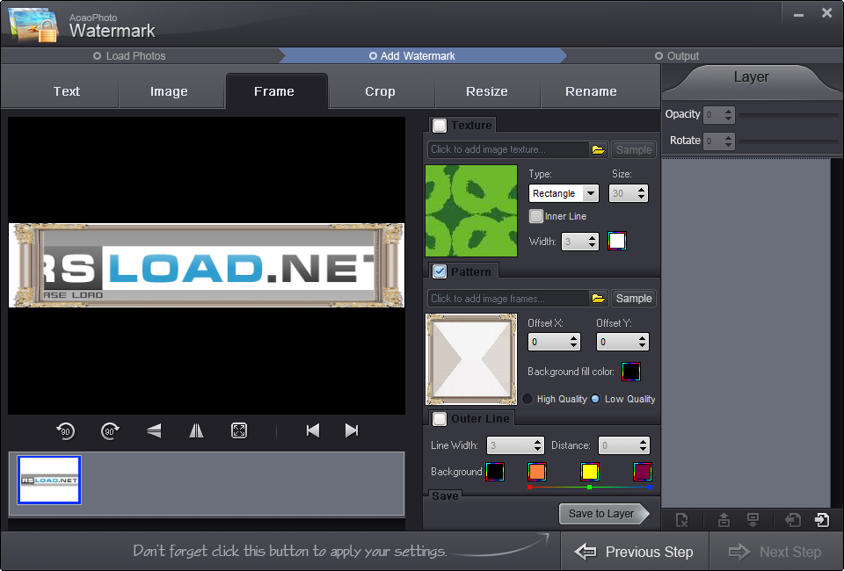844x571 pixels.
Task: Click the layer Rotate slider track
Action: click(788, 141)
